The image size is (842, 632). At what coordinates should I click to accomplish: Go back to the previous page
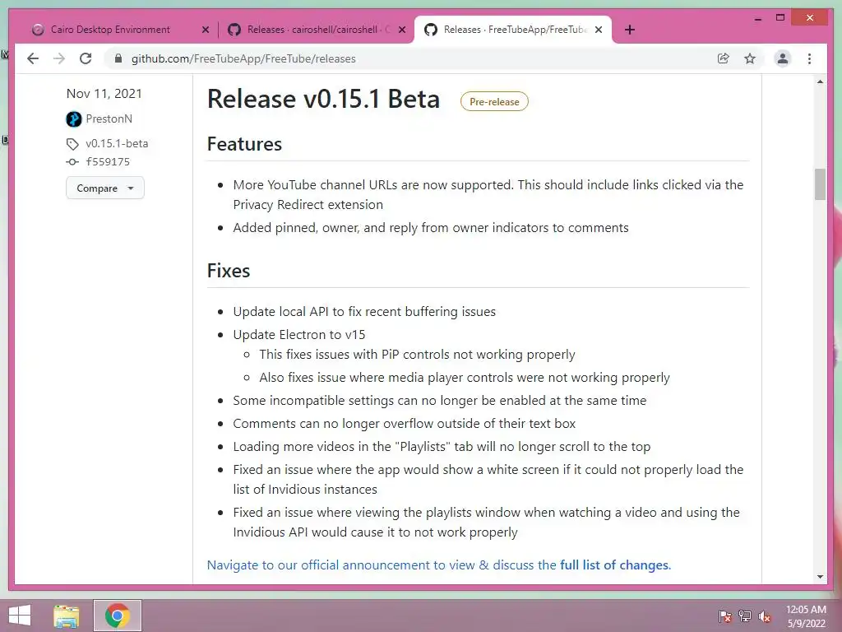tap(33, 58)
